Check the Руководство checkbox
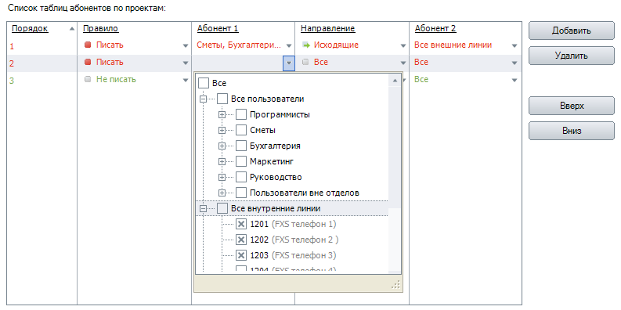The height and width of the screenshot is (310, 621). pyautogui.click(x=241, y=177)
